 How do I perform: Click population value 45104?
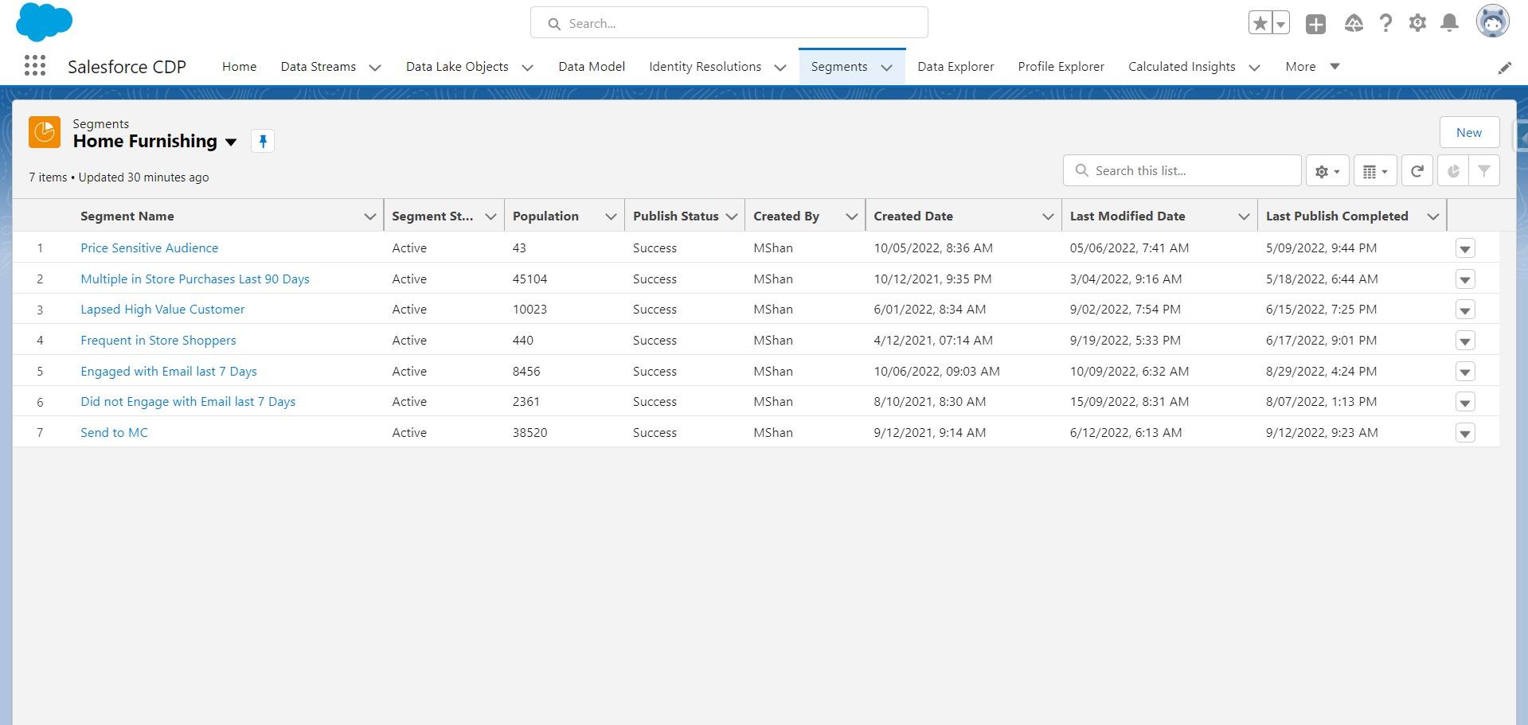coord(530,279)
